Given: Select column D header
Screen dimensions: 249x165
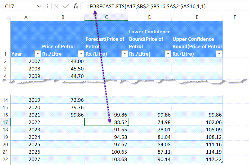Looking at the screenshot, I should (x=150, y=17).
